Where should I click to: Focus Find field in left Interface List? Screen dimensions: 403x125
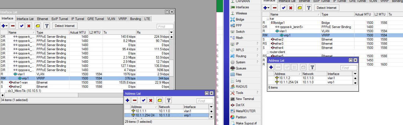tap(165, 26)
